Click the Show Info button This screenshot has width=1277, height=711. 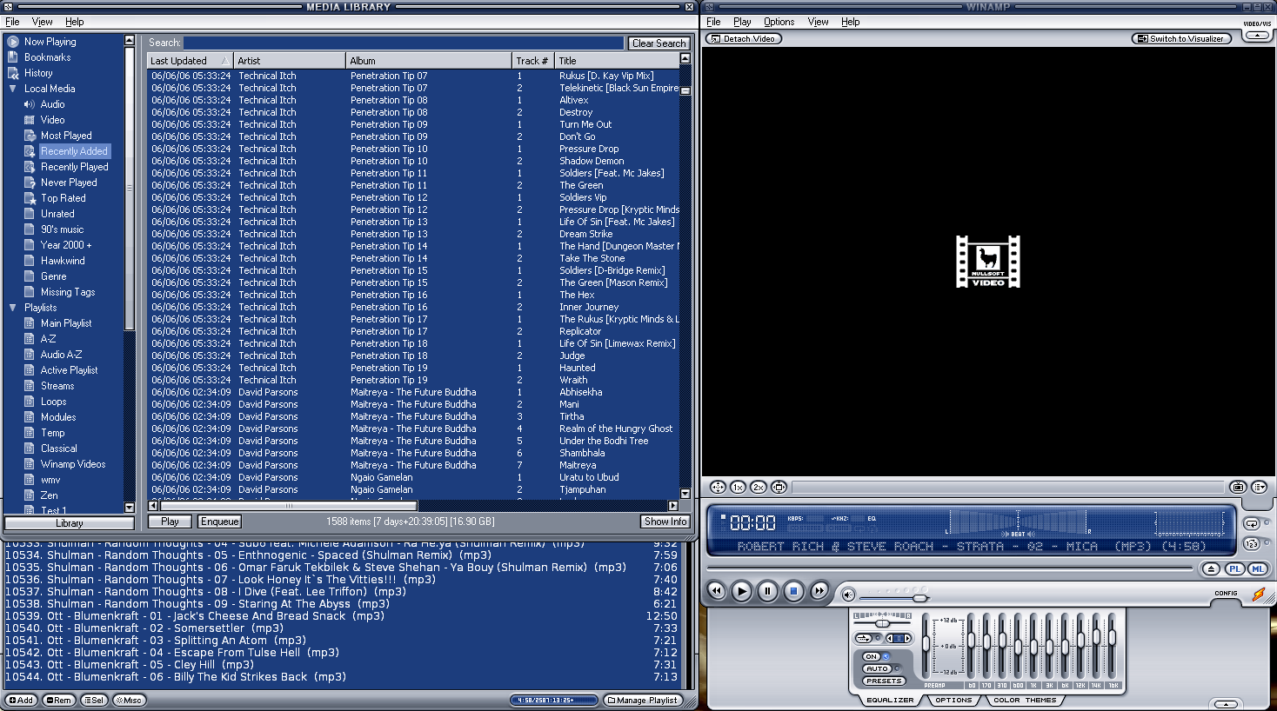pos(665,522)
